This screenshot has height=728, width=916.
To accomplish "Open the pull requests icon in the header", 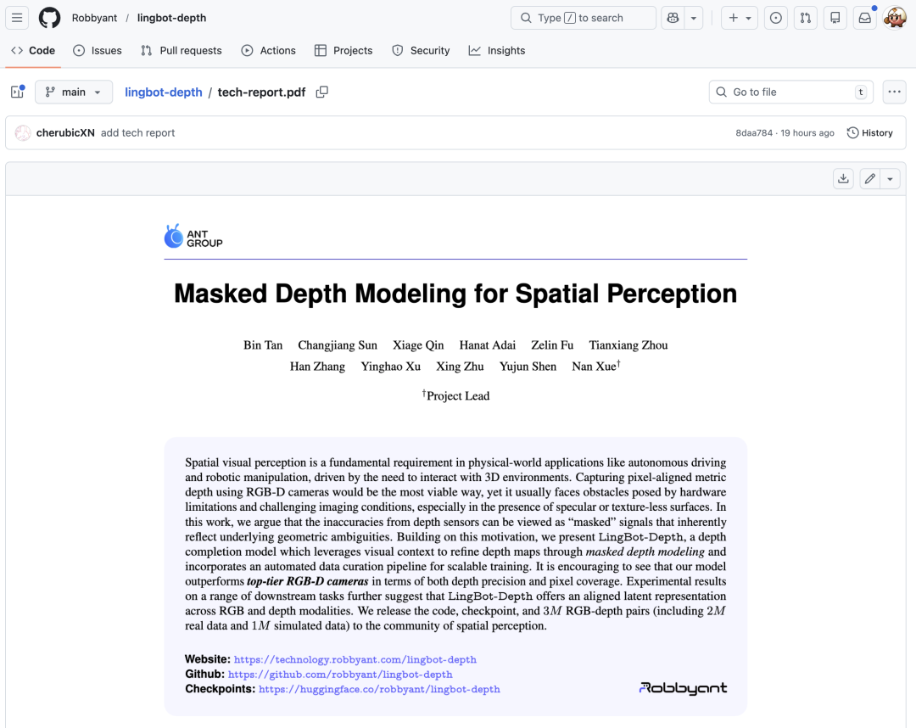I will click(806, 18).
